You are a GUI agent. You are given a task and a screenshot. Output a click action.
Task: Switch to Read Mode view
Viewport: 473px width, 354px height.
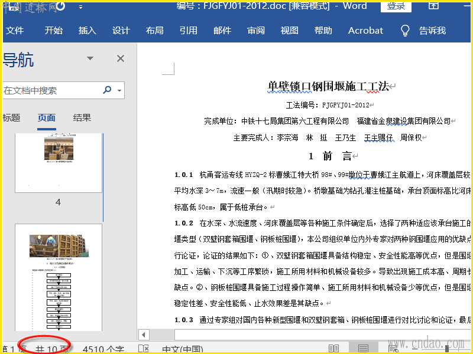click(x=333, y=349)
